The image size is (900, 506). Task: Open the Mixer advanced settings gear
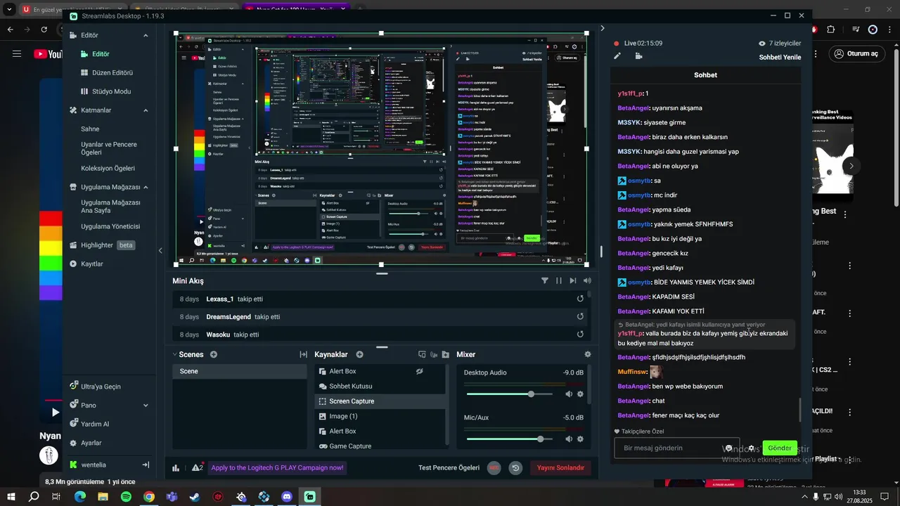pyautogui.click(x=588, y=355)
